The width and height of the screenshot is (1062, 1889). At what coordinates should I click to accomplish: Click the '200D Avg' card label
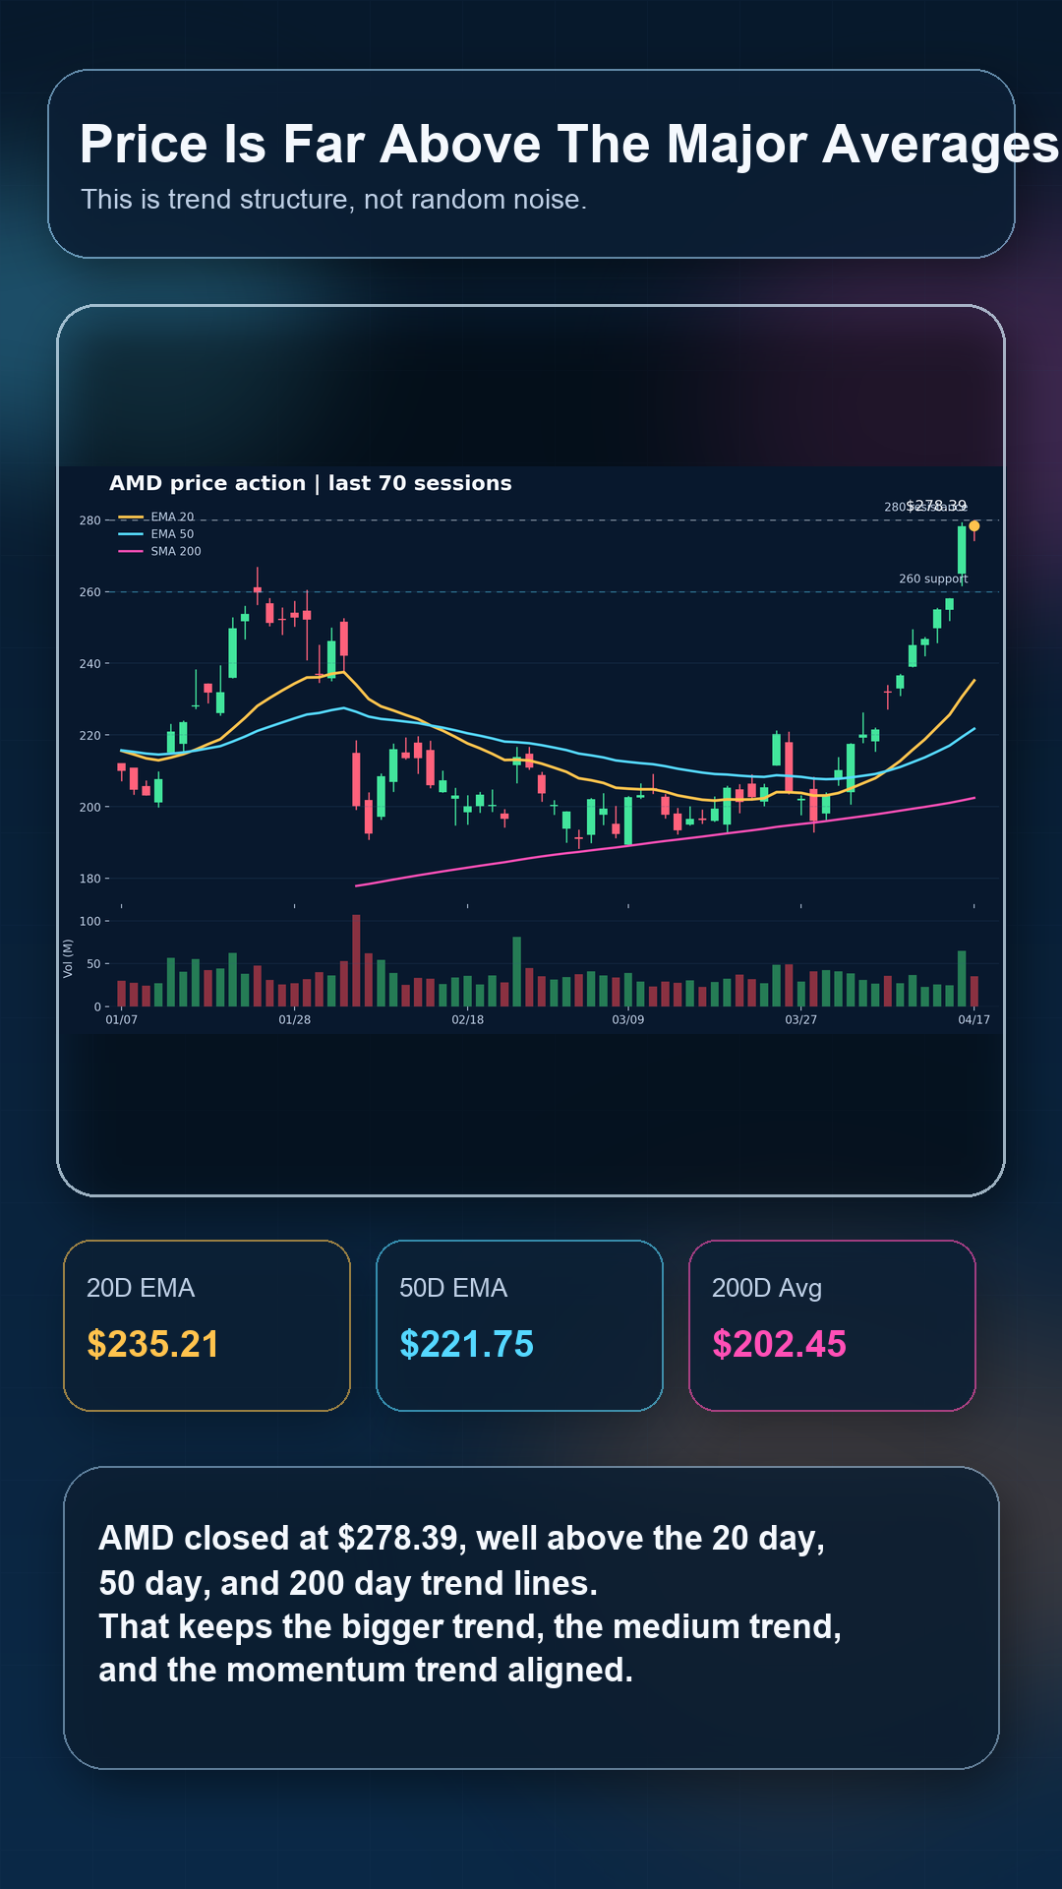pos(767,1288)
